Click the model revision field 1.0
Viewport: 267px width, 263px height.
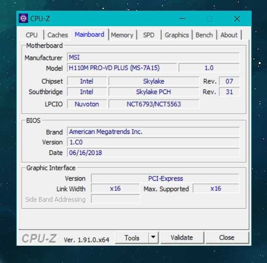(x=209, y=68)
